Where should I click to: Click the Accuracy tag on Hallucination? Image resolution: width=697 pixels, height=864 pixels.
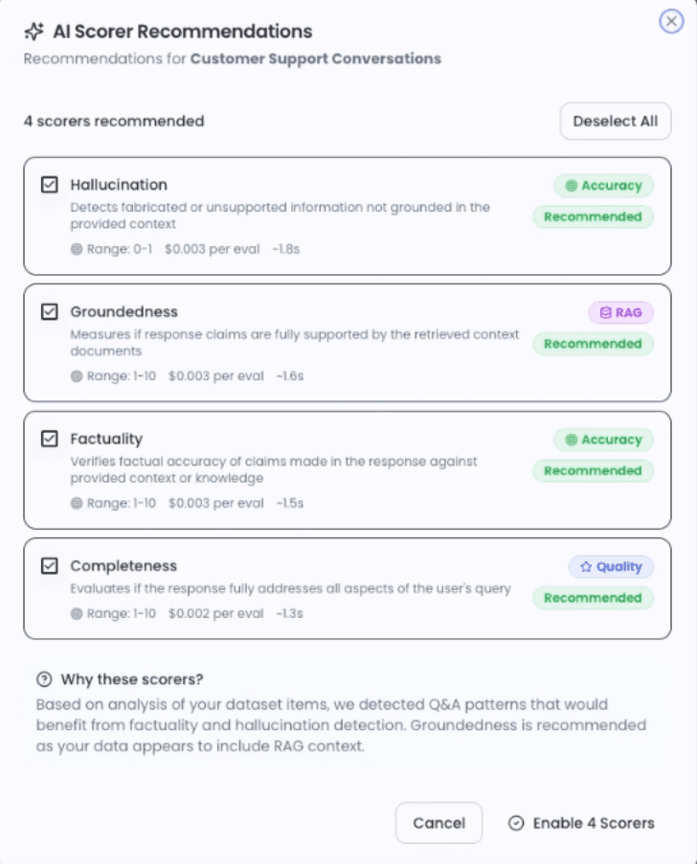pyautogui.click(x=603, y=186)
